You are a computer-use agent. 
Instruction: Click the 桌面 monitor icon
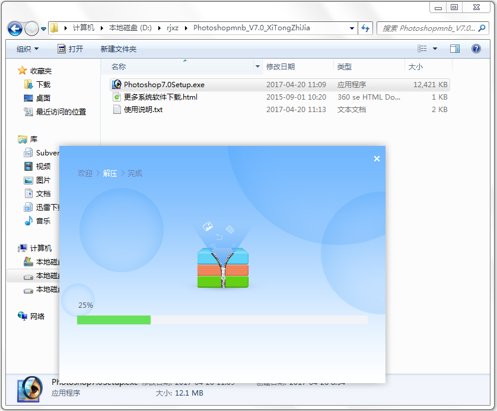click(x=28, y=98)
